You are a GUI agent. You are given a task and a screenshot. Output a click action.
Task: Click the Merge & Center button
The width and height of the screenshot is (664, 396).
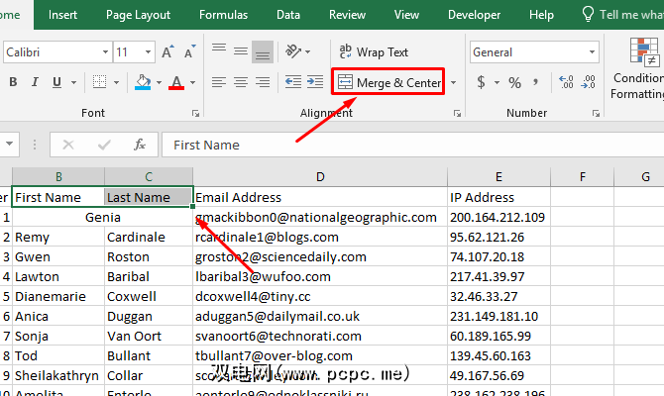[x=389, y=83]
